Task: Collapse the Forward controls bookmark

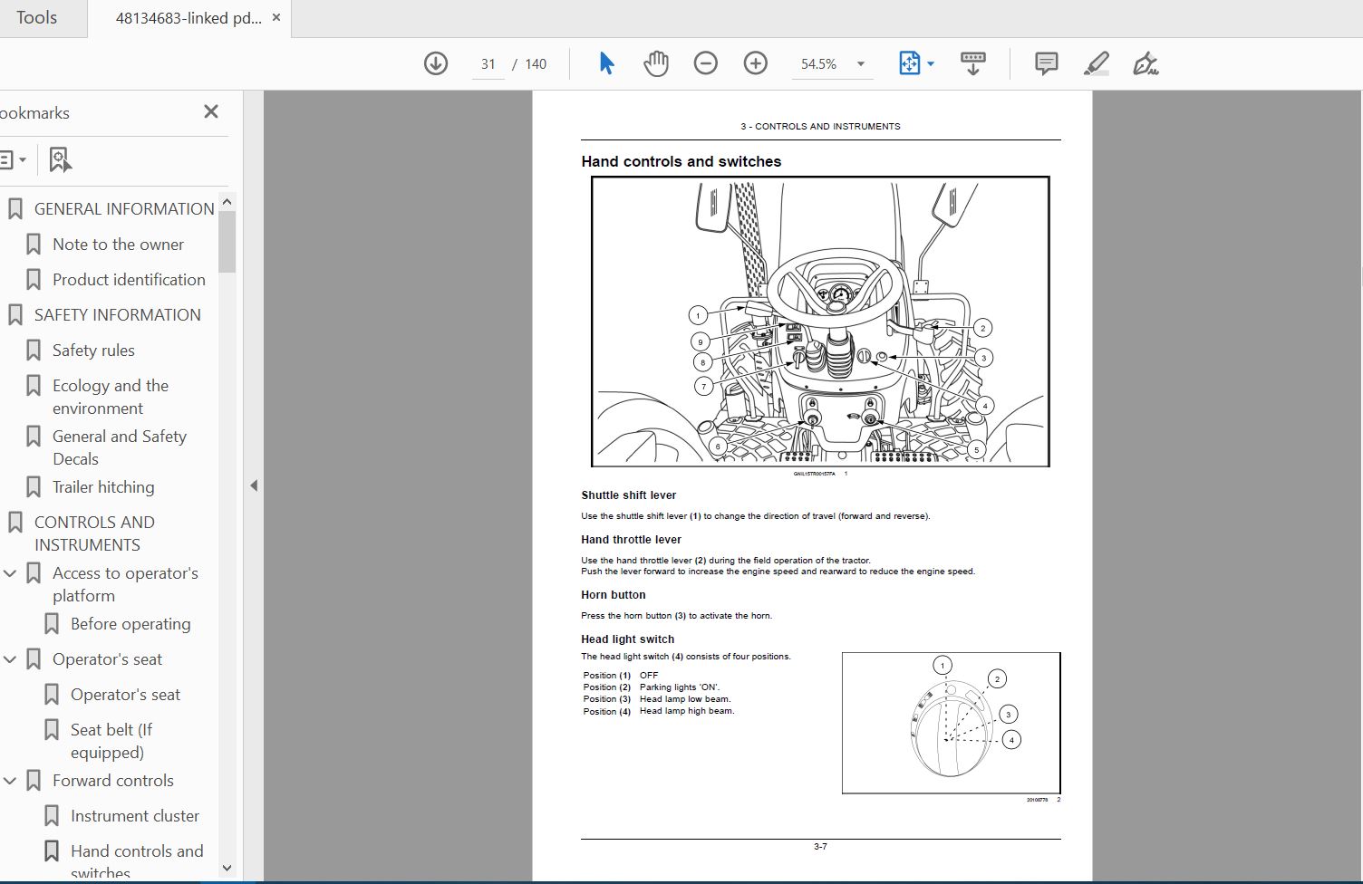Action: pyautogui.click(x=10, y=780)
